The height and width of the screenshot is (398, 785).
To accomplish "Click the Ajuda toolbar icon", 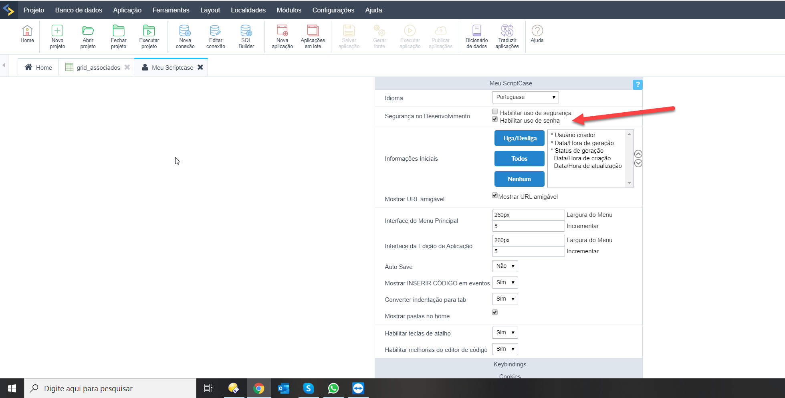I will (537, 34).
